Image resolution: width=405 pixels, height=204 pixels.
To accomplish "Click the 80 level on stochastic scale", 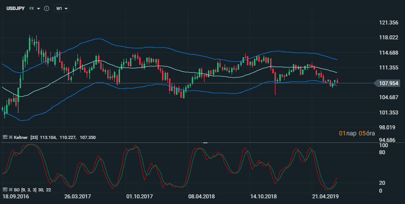I will pos(382,152).
